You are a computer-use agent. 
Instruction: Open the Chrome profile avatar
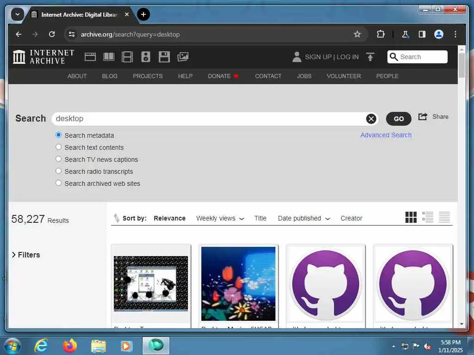click(x=439, y=34)
